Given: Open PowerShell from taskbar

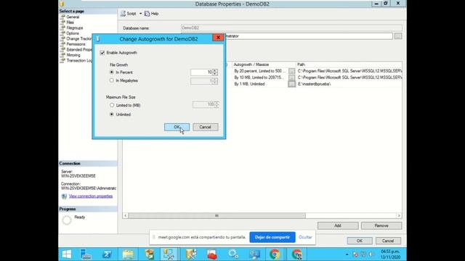Looking at the screenshot, I should [x=107, y=254].
